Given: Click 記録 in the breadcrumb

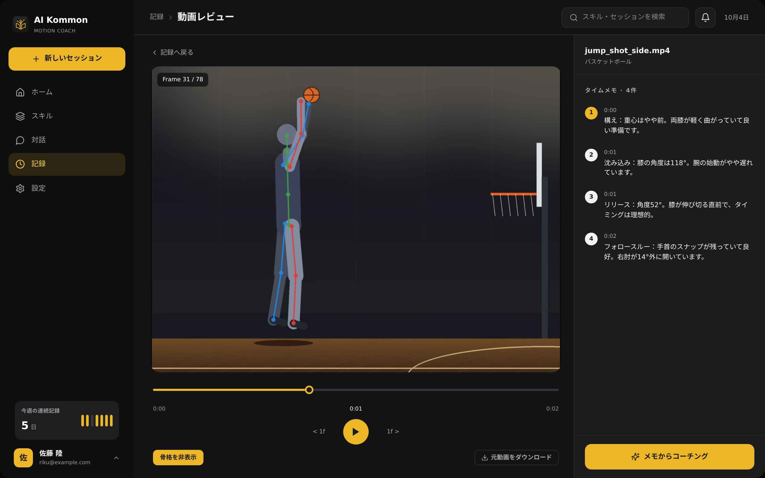Looking at the screenshot, I should coord(157,17).
